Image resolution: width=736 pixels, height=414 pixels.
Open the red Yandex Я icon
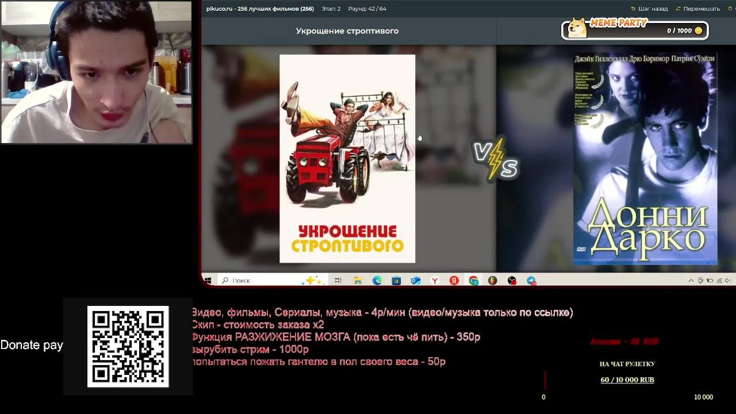(454, 281)
